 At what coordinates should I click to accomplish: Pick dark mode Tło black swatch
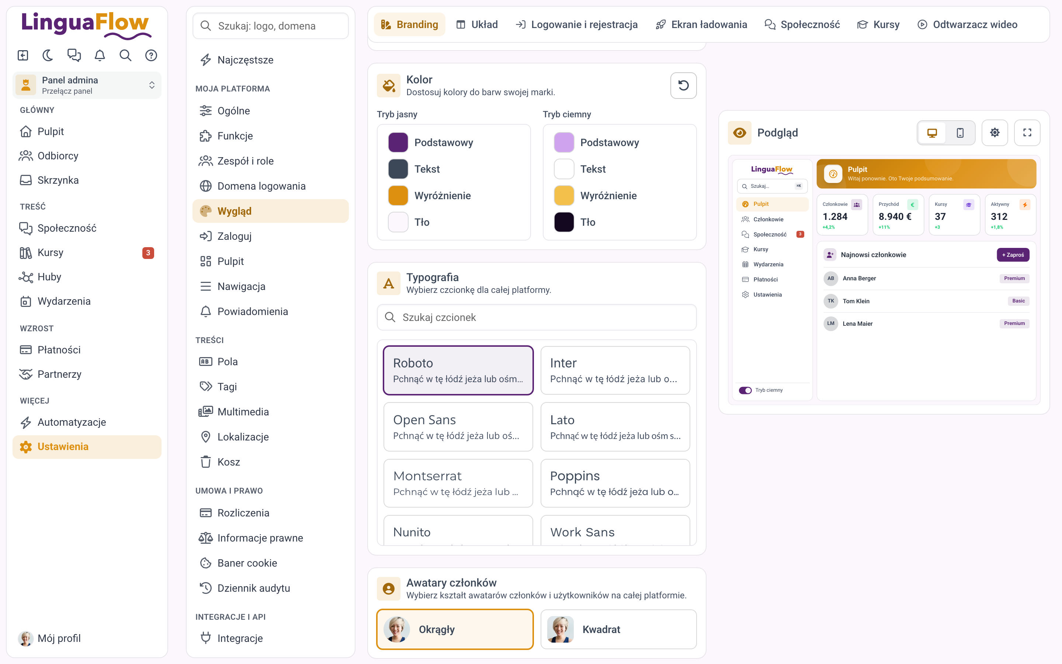click(x=564, y=222)
